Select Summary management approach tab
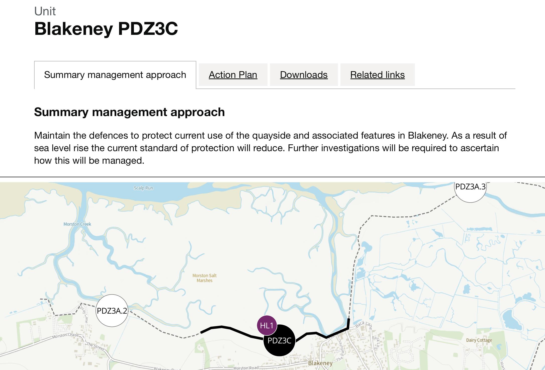Screen dimensions: 545x370 point(115,75)
